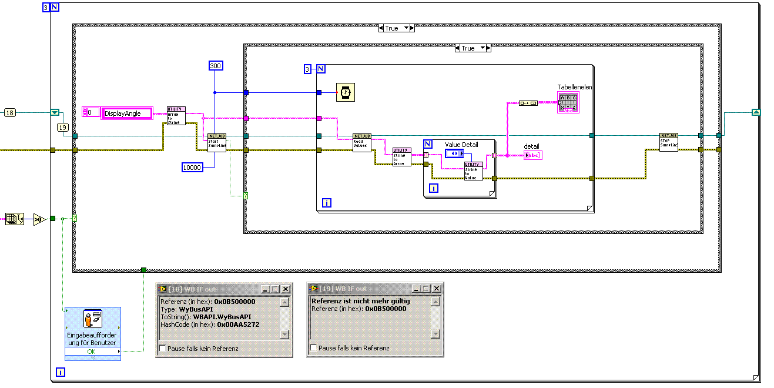The height and width of the screenshot is (388, 774).
Task: Go to previous case on inner case structure
Action: coord(458,48)
